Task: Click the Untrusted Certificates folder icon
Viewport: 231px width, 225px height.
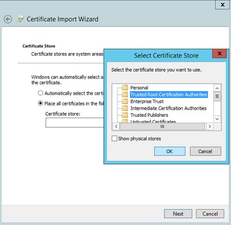Action: [125, 121]
